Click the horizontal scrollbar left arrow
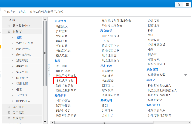Screen dimensions: 192x124 (x=53, y=123)
